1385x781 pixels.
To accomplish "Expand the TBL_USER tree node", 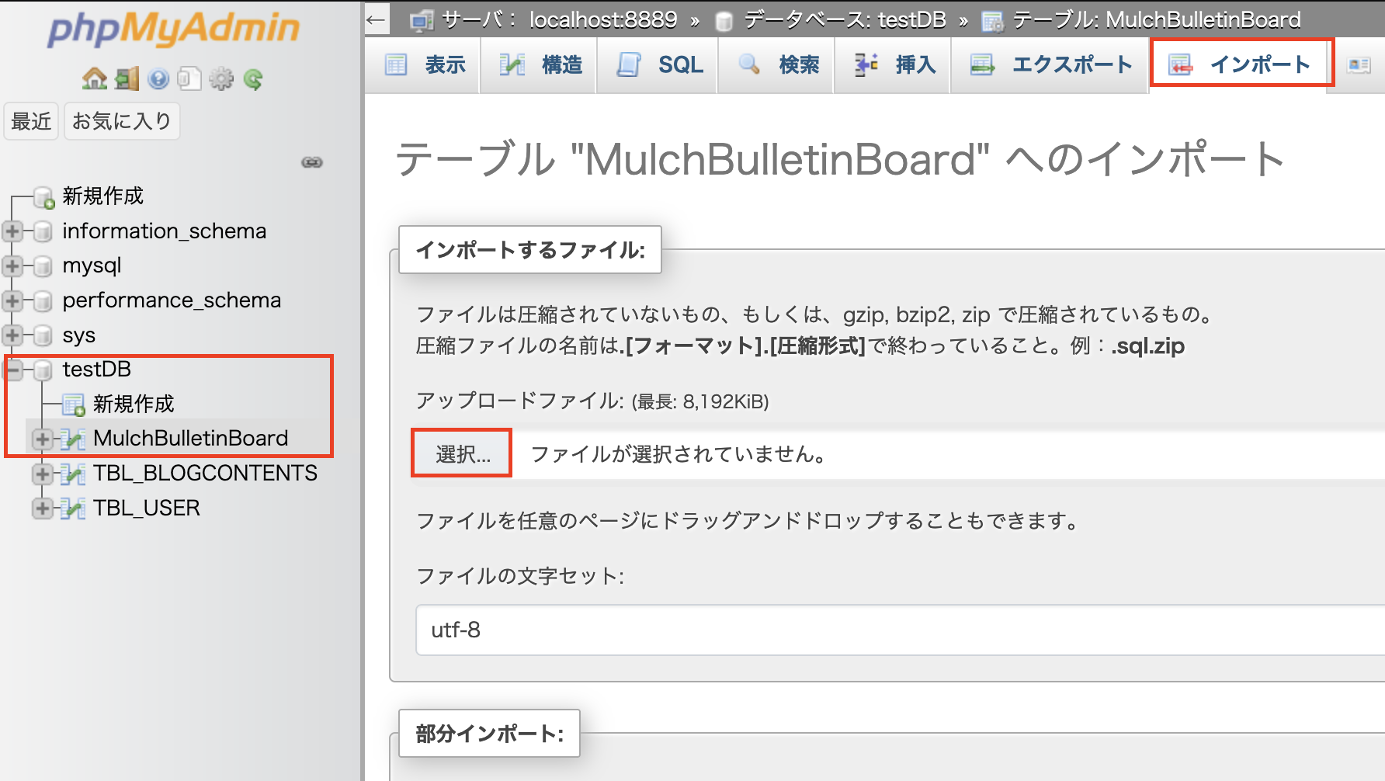I will click(x=43, y=509).
